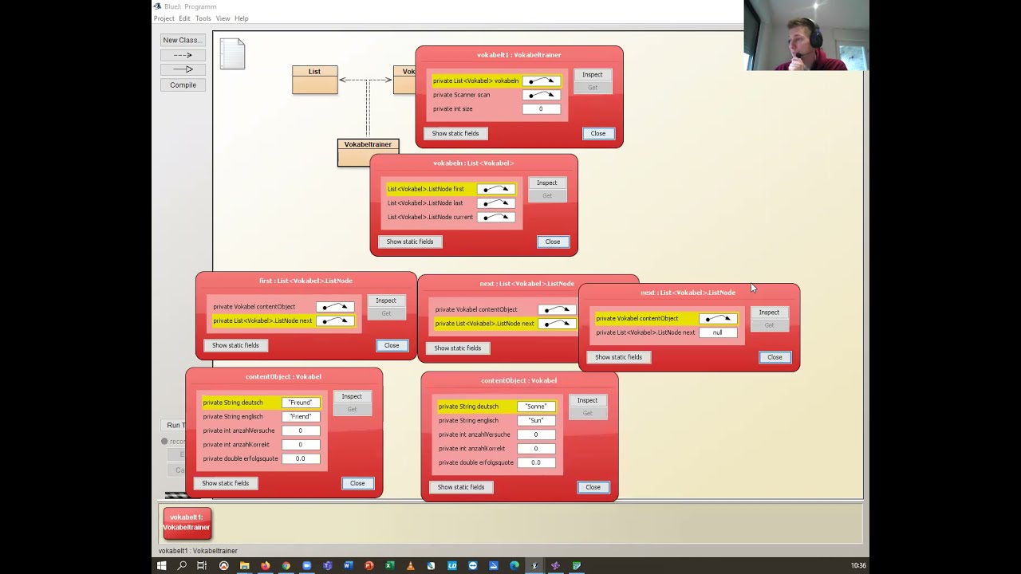Close the vokabeln List inspector
Viewport: 1021px width, 574px height.
coord(553,242)
